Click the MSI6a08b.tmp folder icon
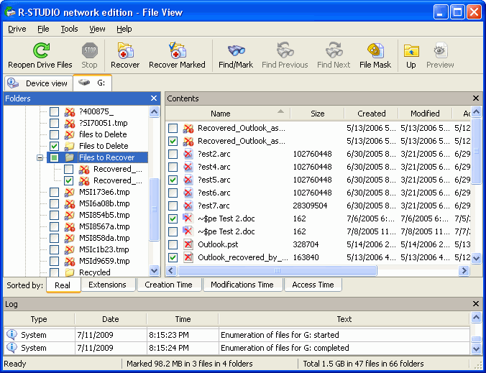486x373 pixels. [70, 203]
